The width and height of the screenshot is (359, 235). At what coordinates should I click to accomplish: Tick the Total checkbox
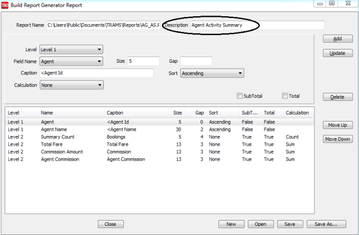(285, 96)
